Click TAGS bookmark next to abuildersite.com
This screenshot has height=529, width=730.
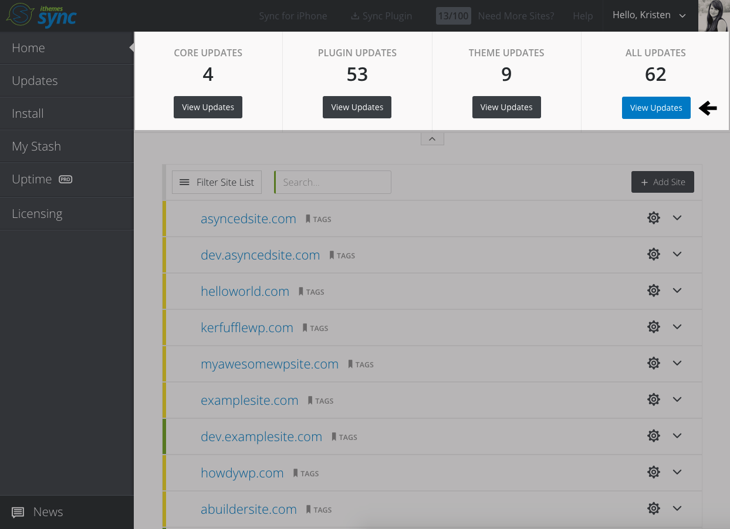pyautogui.click(x=319, y=510)
